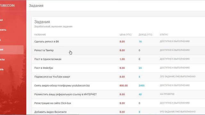Click the 'Задания' page title in the top bar

pos(36,6)
